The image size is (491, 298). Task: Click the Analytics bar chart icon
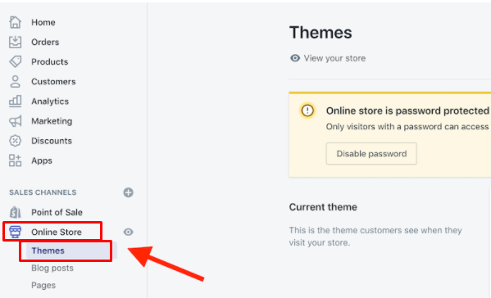(15, 101)
